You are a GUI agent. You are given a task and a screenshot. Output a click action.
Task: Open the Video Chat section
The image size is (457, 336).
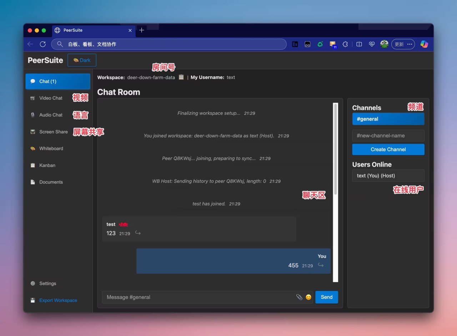pos(51,98)
